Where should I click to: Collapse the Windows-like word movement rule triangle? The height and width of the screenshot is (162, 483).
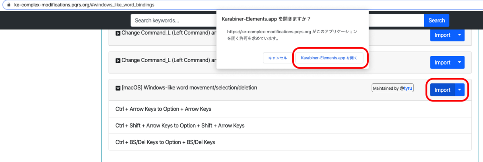[118, 88]
